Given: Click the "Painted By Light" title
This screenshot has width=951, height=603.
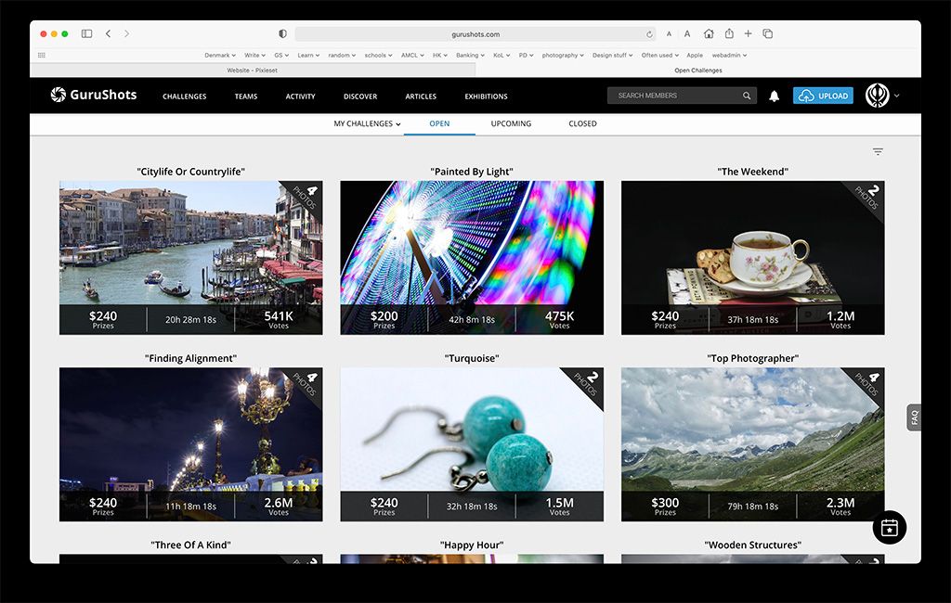Looking at the screenshot, I should (x=472, y=172).
